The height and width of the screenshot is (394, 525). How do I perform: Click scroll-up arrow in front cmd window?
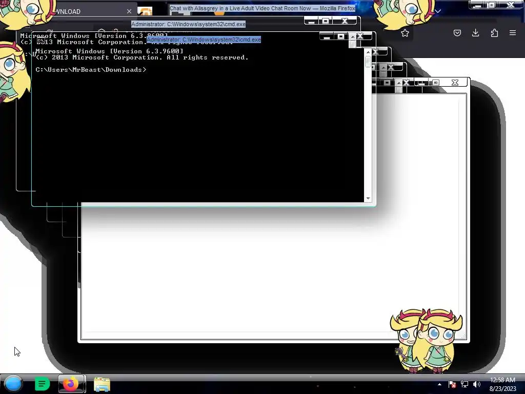pyautogui.click(x=368, y=52)
